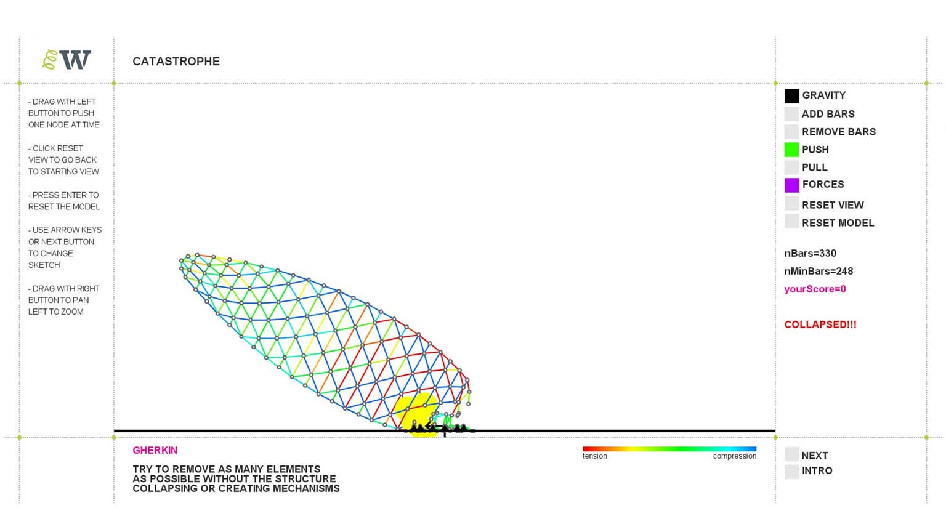This screenshot has width=946, height=532.
Task: Click the red COLLAPSED!!! status text
Action: click(x=820, y=324)
